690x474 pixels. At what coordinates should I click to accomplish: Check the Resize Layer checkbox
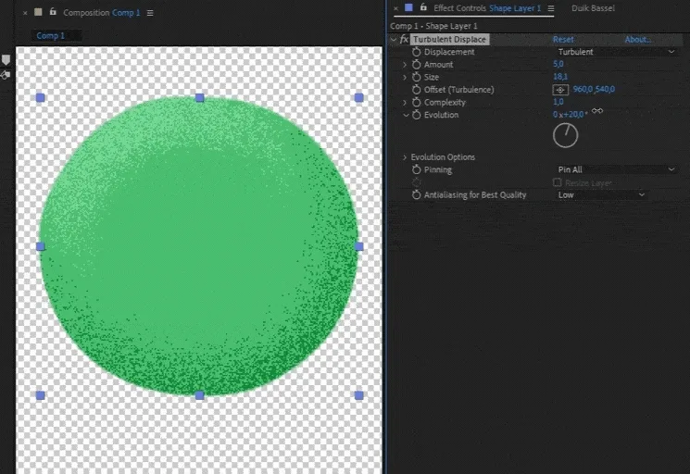click(x=558, y=183)
